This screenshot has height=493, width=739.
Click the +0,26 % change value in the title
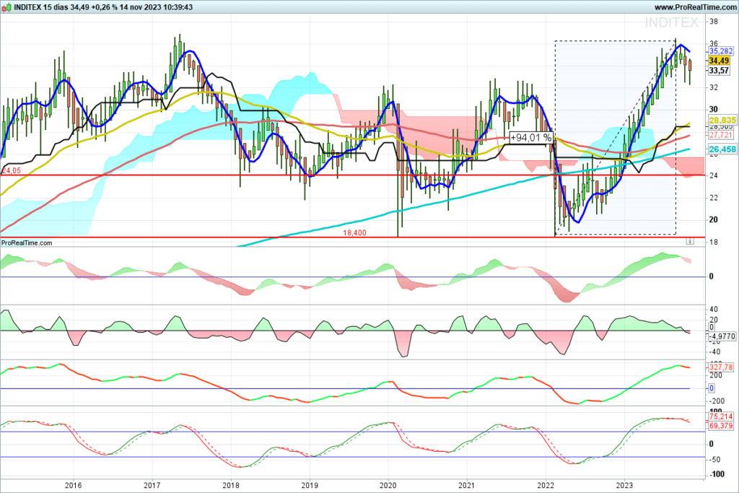click(102, 7)
